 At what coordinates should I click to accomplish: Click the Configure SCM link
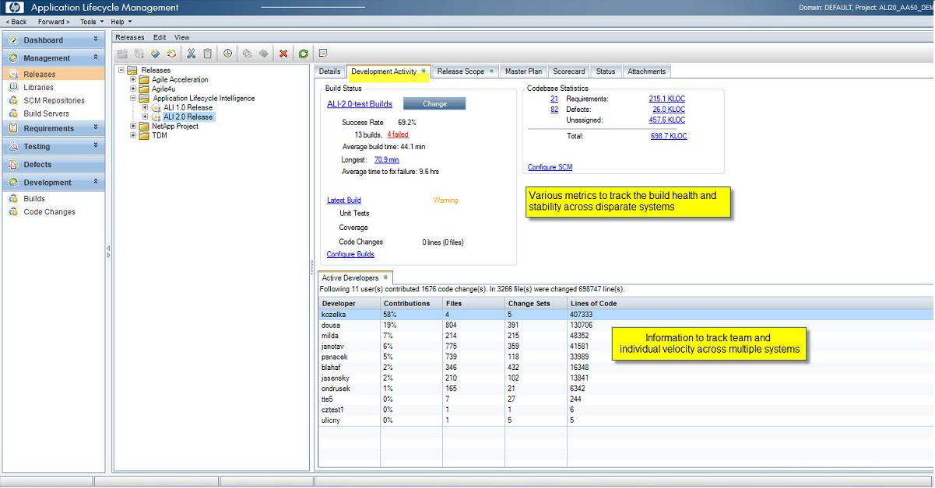tap(550, 167)
